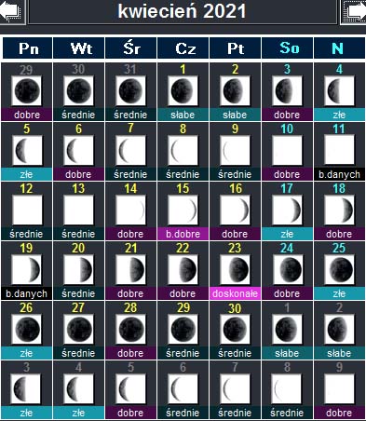This screenshot has height=421, width=366.
Task: Go to previous month with left arrow
Action: coord(12,11)
